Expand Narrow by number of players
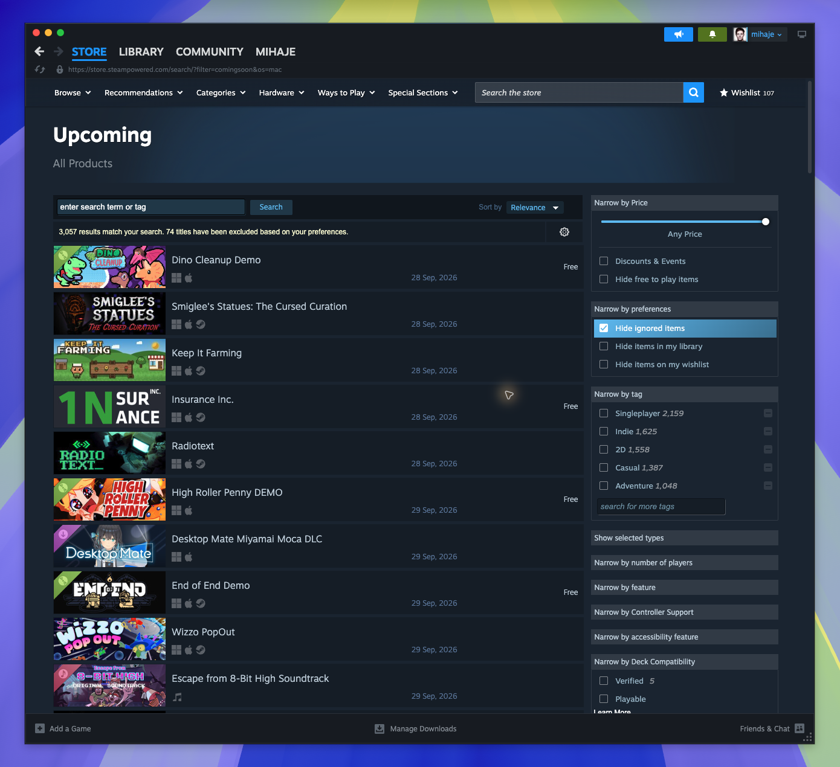This screenshot has width=840, height=767. pyautogui.click(x=685, y=562)
